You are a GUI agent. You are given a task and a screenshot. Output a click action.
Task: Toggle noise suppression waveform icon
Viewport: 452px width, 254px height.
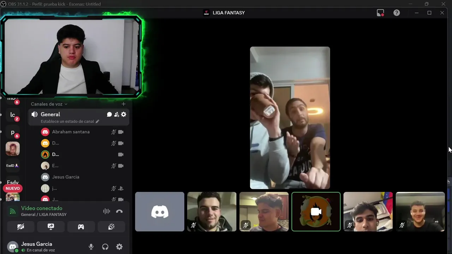pyautogui.click(x=106, y=211)
